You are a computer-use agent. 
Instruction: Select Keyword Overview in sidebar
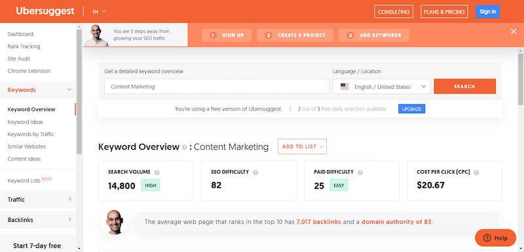[x=31, y=109]
